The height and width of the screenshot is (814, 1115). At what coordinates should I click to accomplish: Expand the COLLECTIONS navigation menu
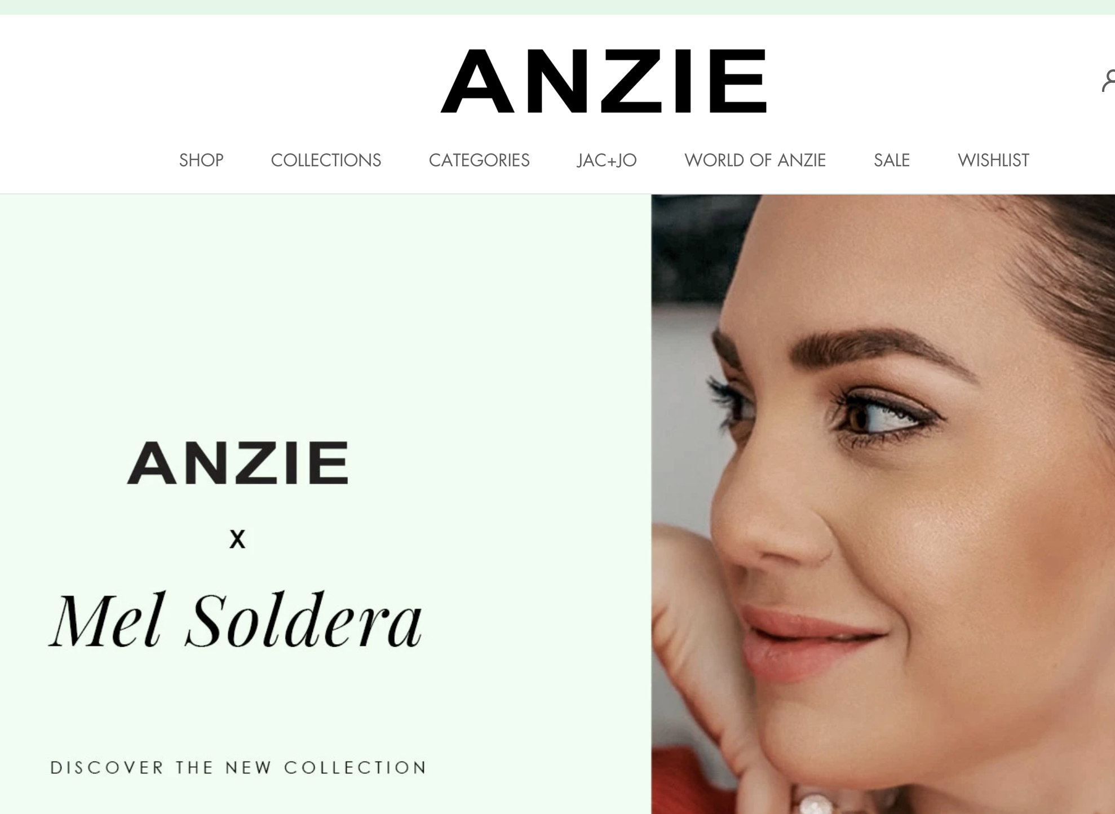326,160
